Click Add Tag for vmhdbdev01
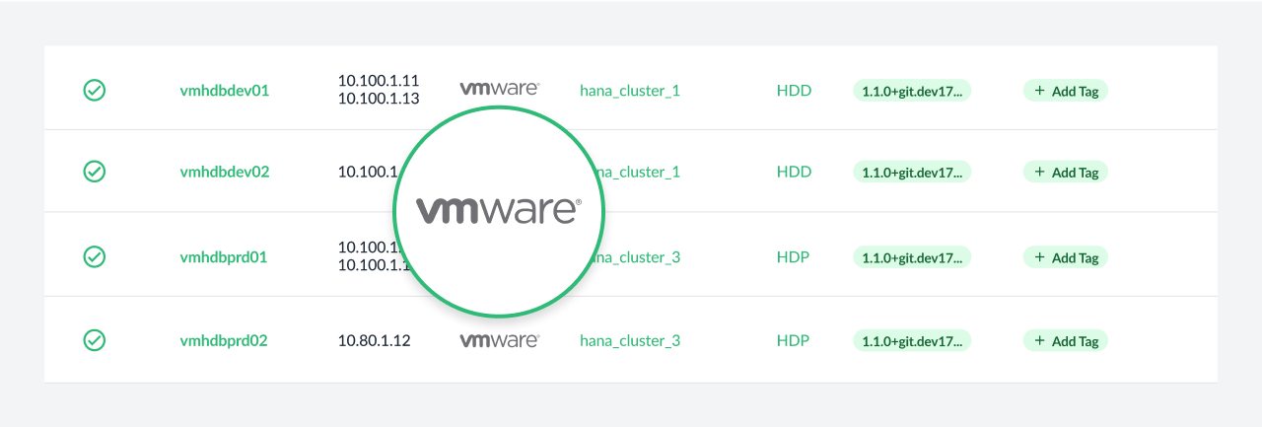Viewport: 1262px width, 427px height. [1066, 91]
